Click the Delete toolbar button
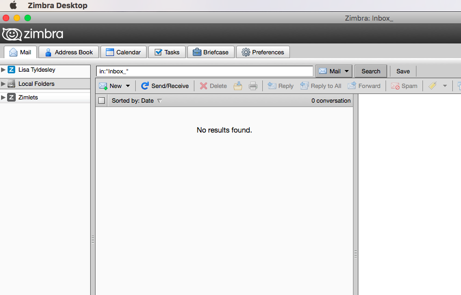This screenshot has width=461, height=295. pos(213,86)
